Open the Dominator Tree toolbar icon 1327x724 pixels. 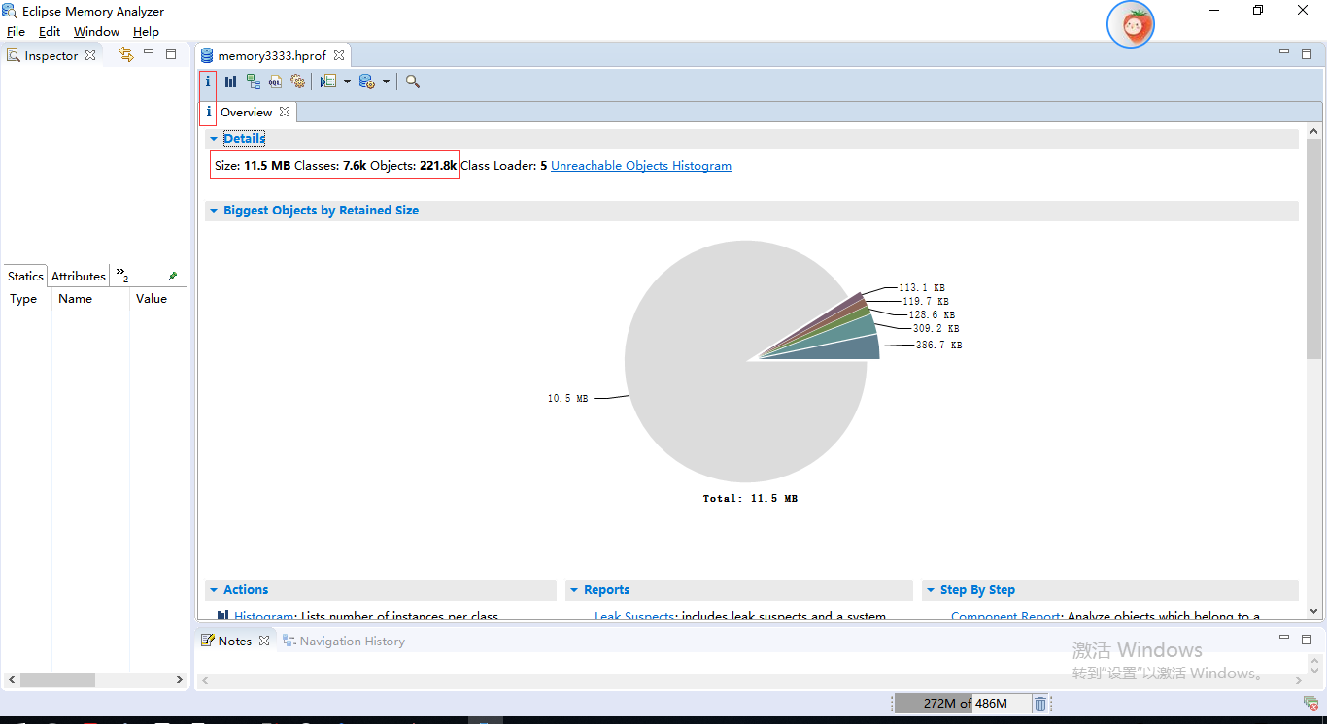click(x=253, y=82)
